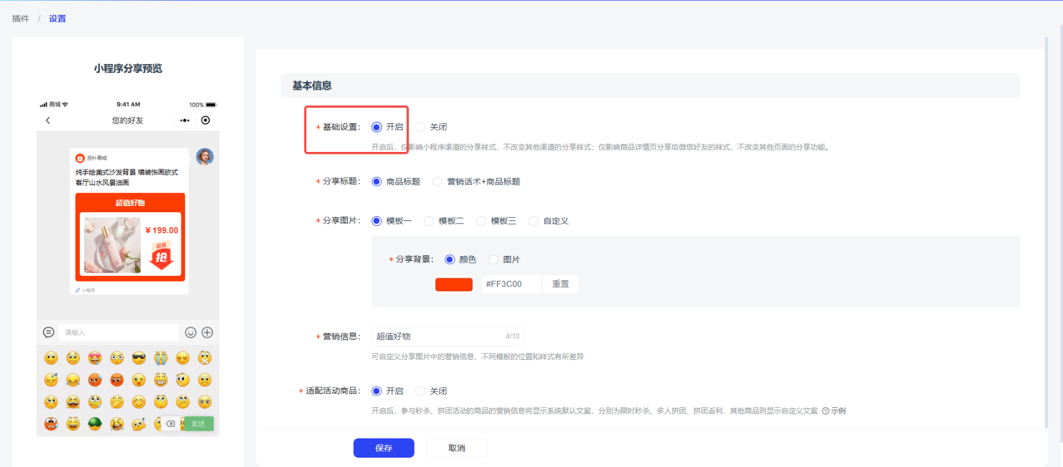Click the blue 保存 button
The width and height of the screenshot is (1063, 467).
tap(383, 448)
